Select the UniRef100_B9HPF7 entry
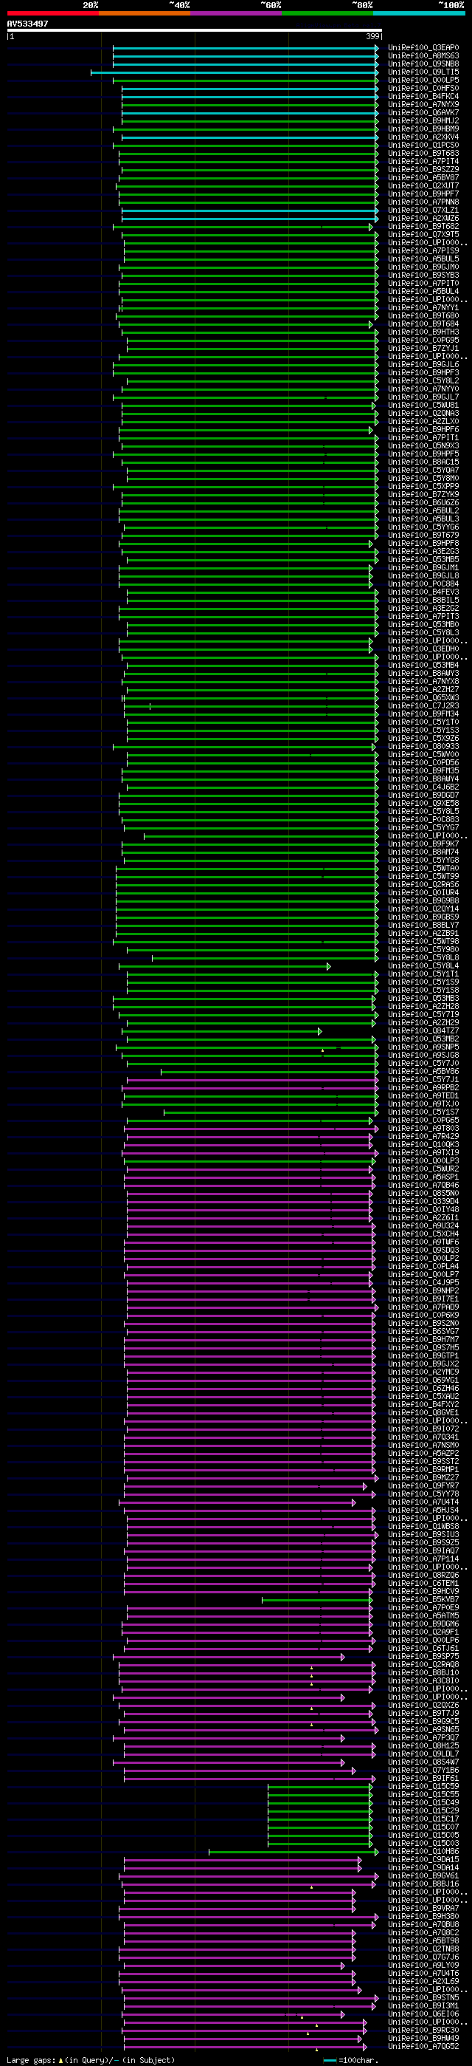This screenshot has height=2066, width=472. coord(424,194)
